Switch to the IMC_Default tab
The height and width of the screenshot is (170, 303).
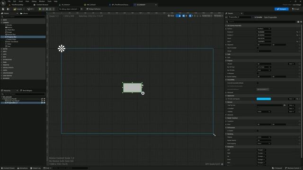(x=90, y=5)
